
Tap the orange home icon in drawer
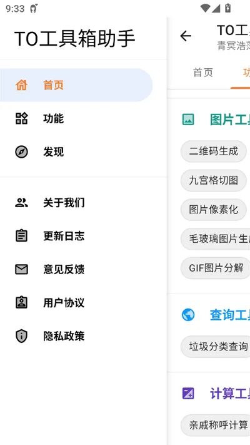pyautogui.click(x=21, y=85)
